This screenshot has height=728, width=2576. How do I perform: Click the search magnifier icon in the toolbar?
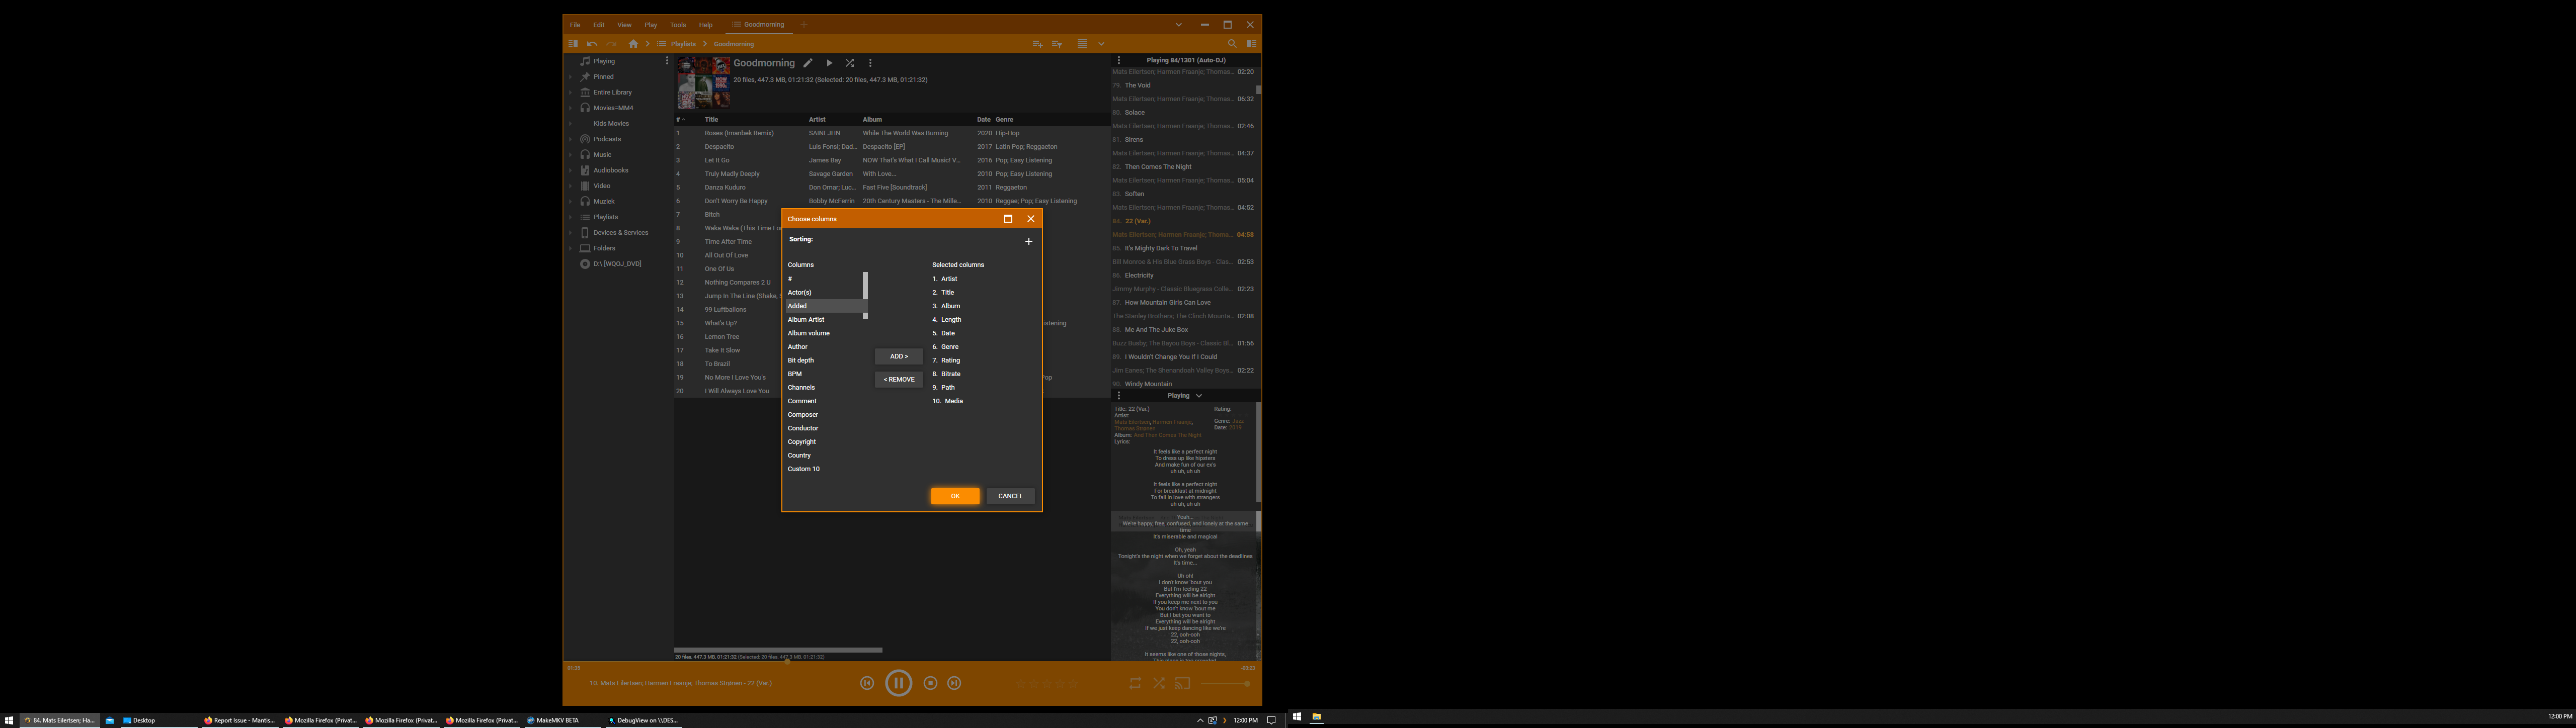pyautogui.click(x=1232, y=44)
